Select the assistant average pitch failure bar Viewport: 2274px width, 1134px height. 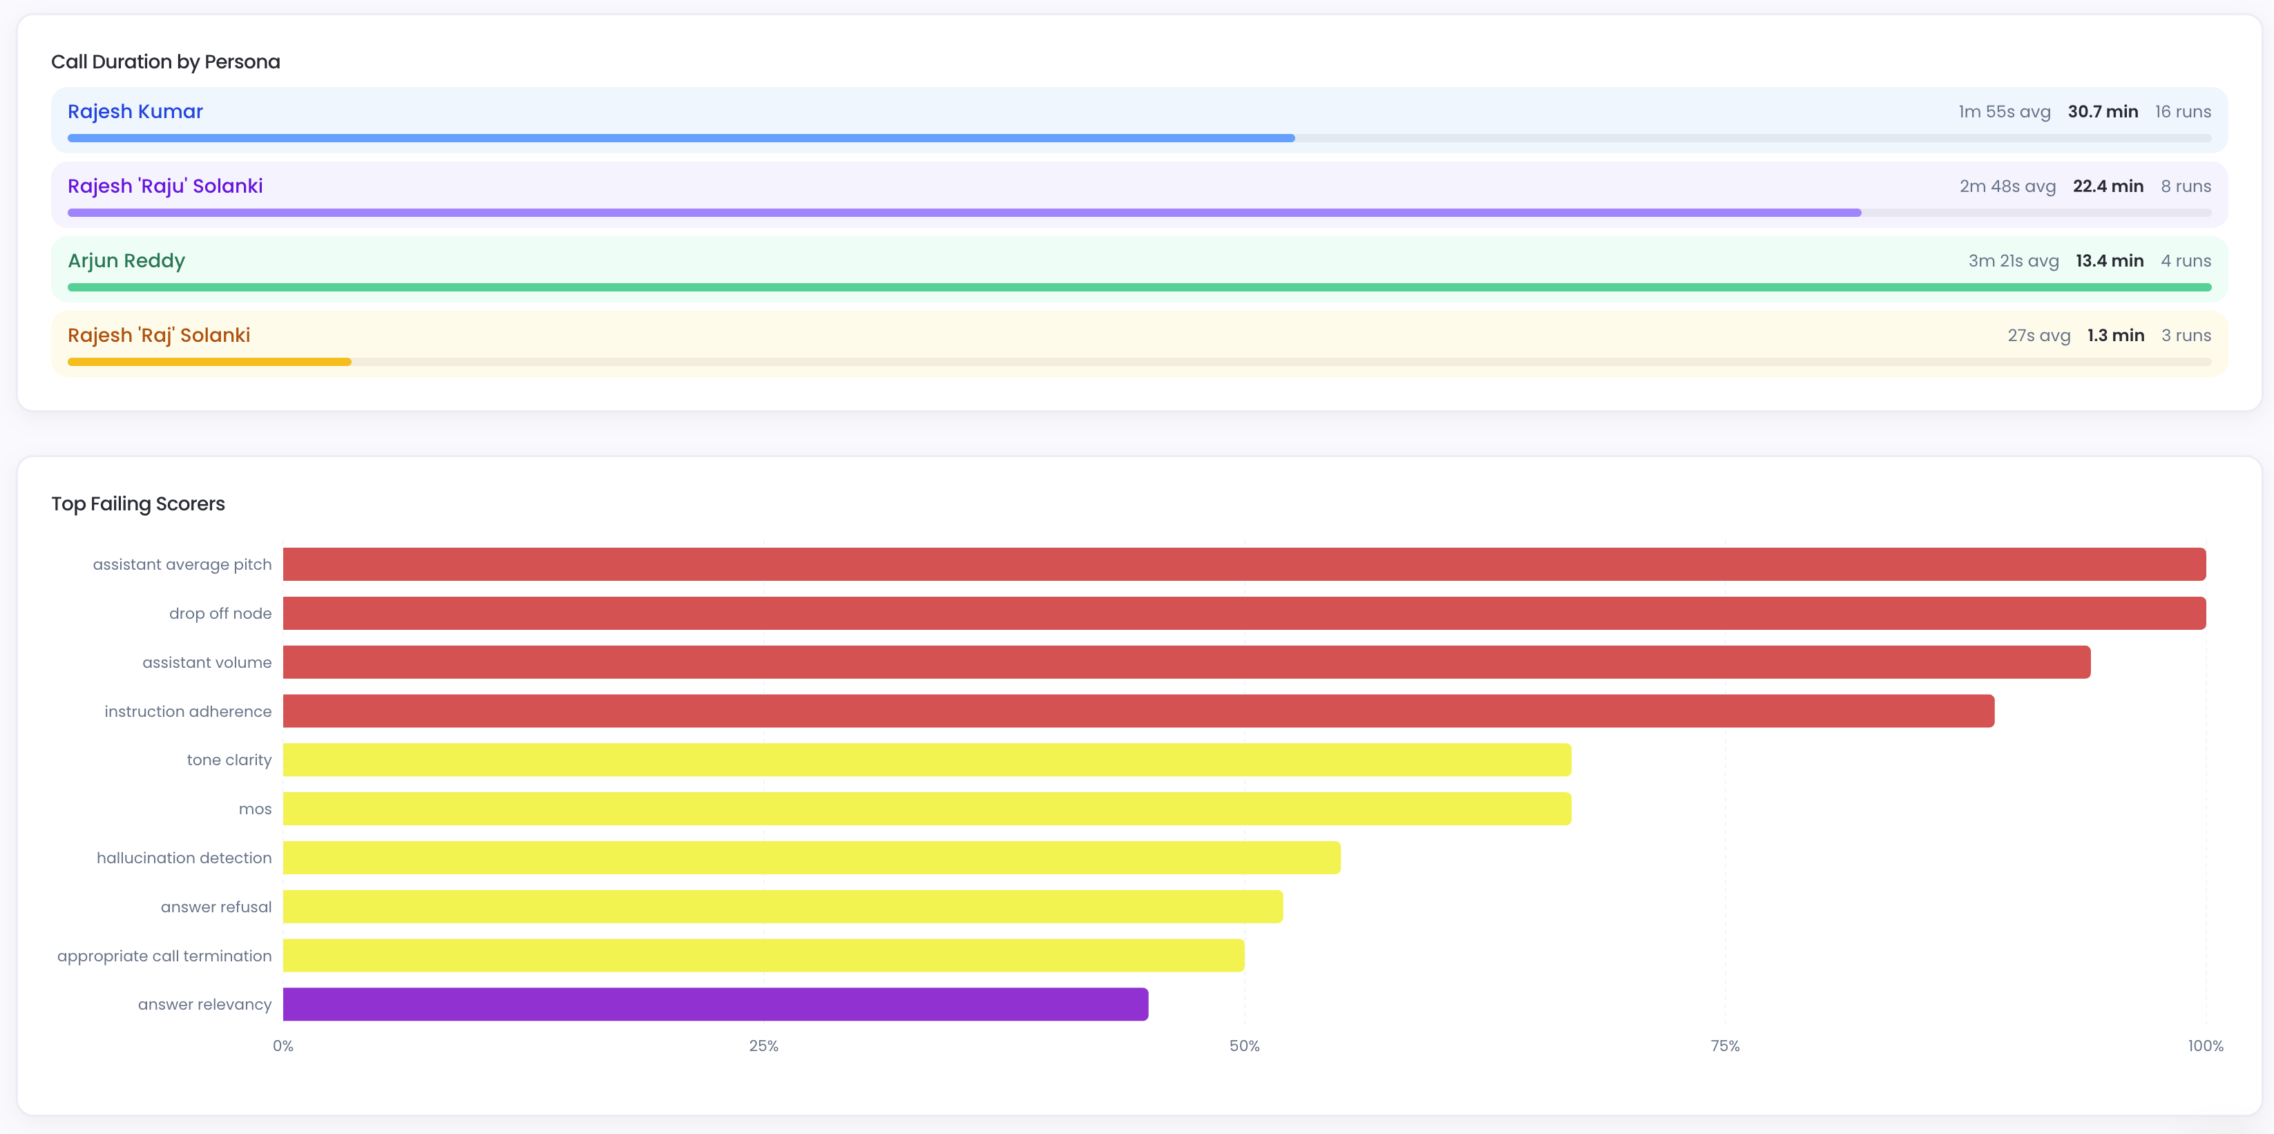(1236, 564)
